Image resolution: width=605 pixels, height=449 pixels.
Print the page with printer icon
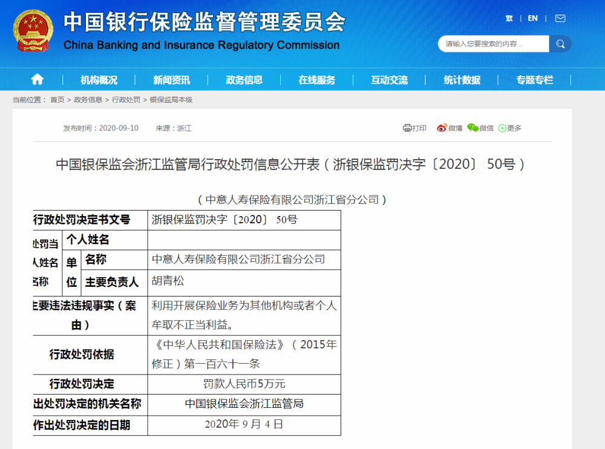[x=407, y=128]
